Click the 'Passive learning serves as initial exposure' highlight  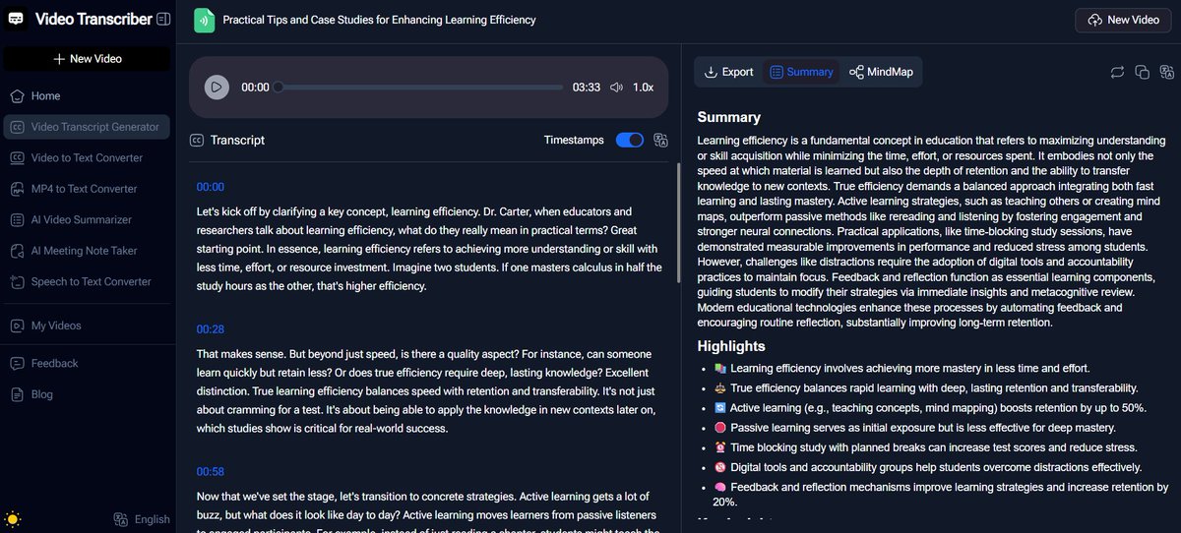(x=913, y=427)
